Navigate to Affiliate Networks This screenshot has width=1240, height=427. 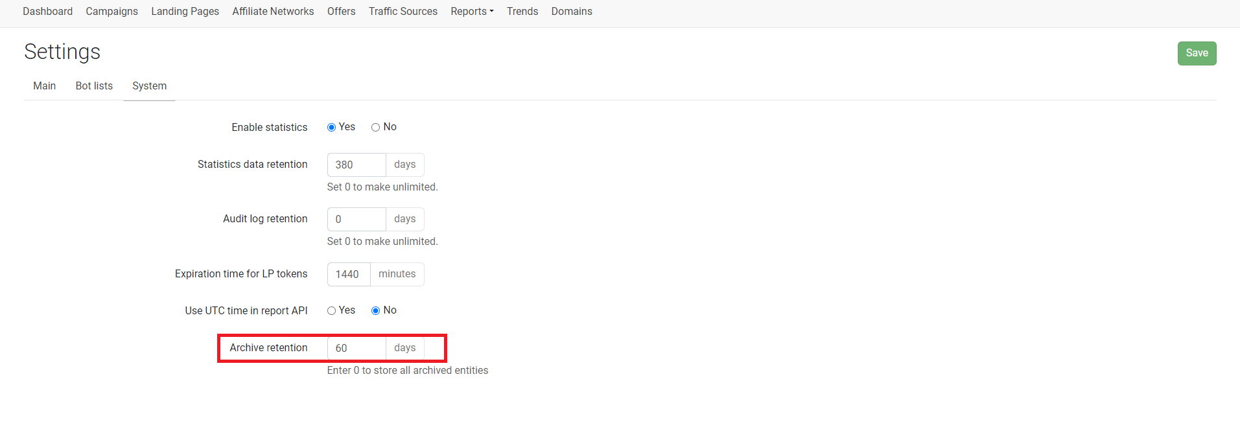pyautogui.click(x=273, y=12)
